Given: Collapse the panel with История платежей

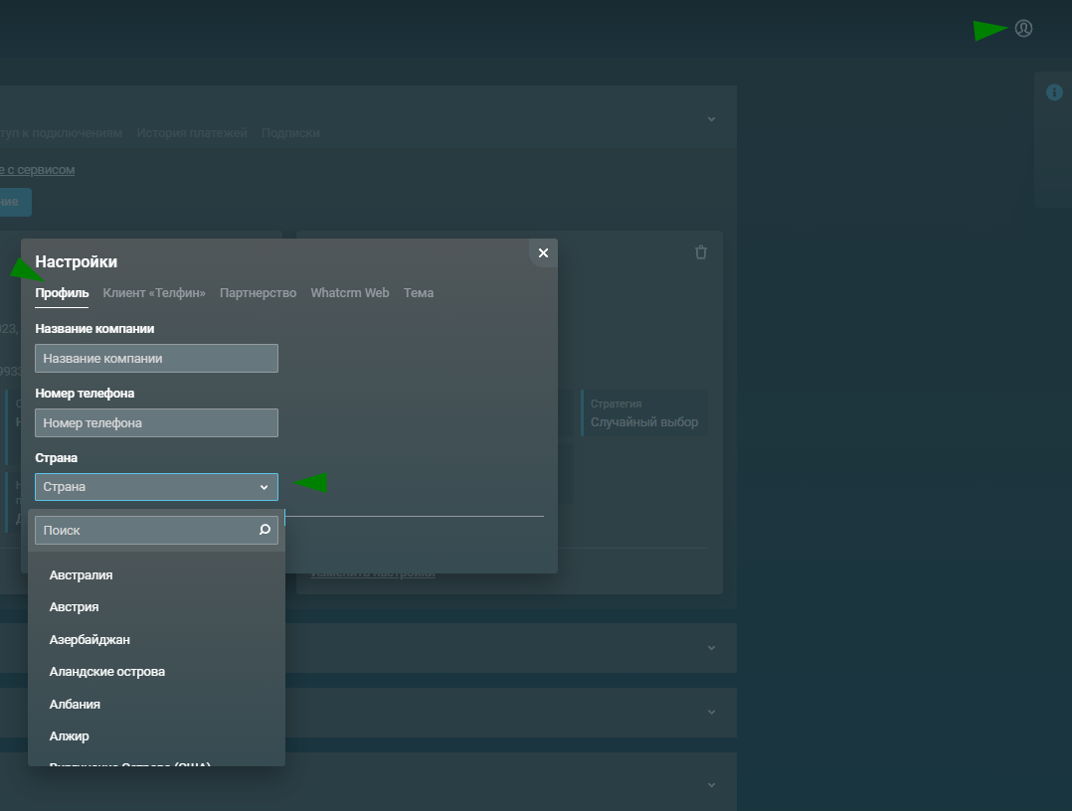Looking at the screenshot, I should pyautogui.click(x=711, y=118).
